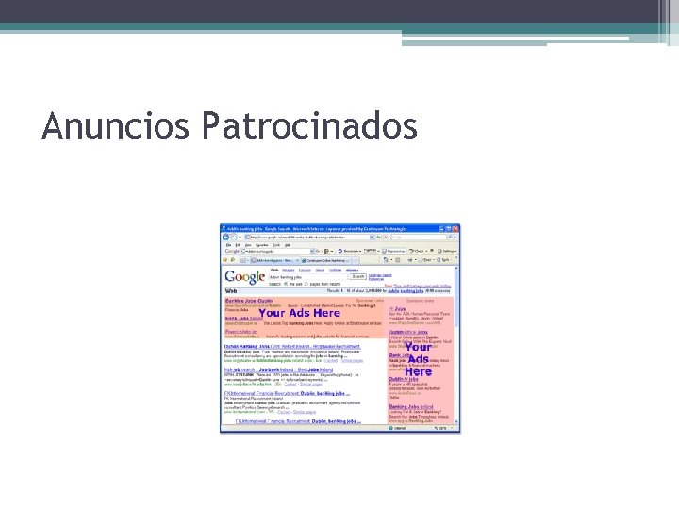
Task: Click the empty new tab button
Action: (x=356, y=260)
